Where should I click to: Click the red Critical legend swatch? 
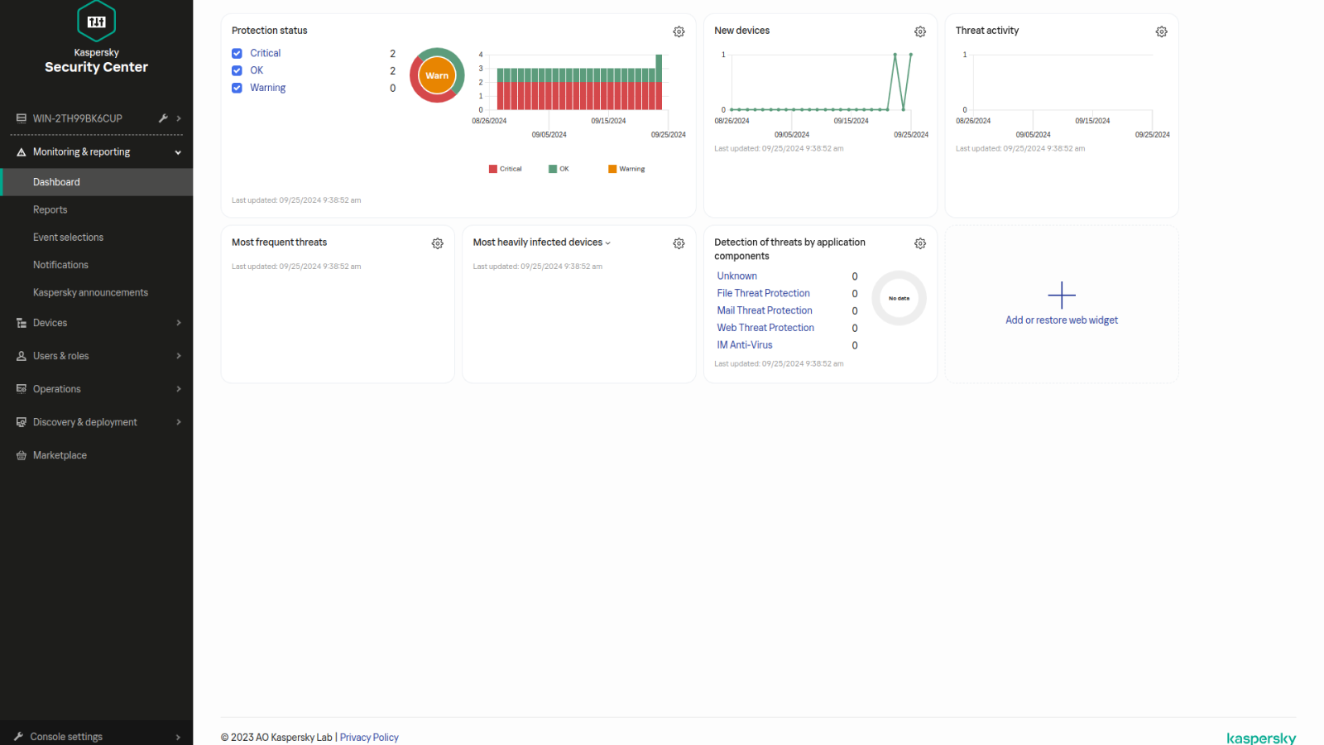coord(493,169)
